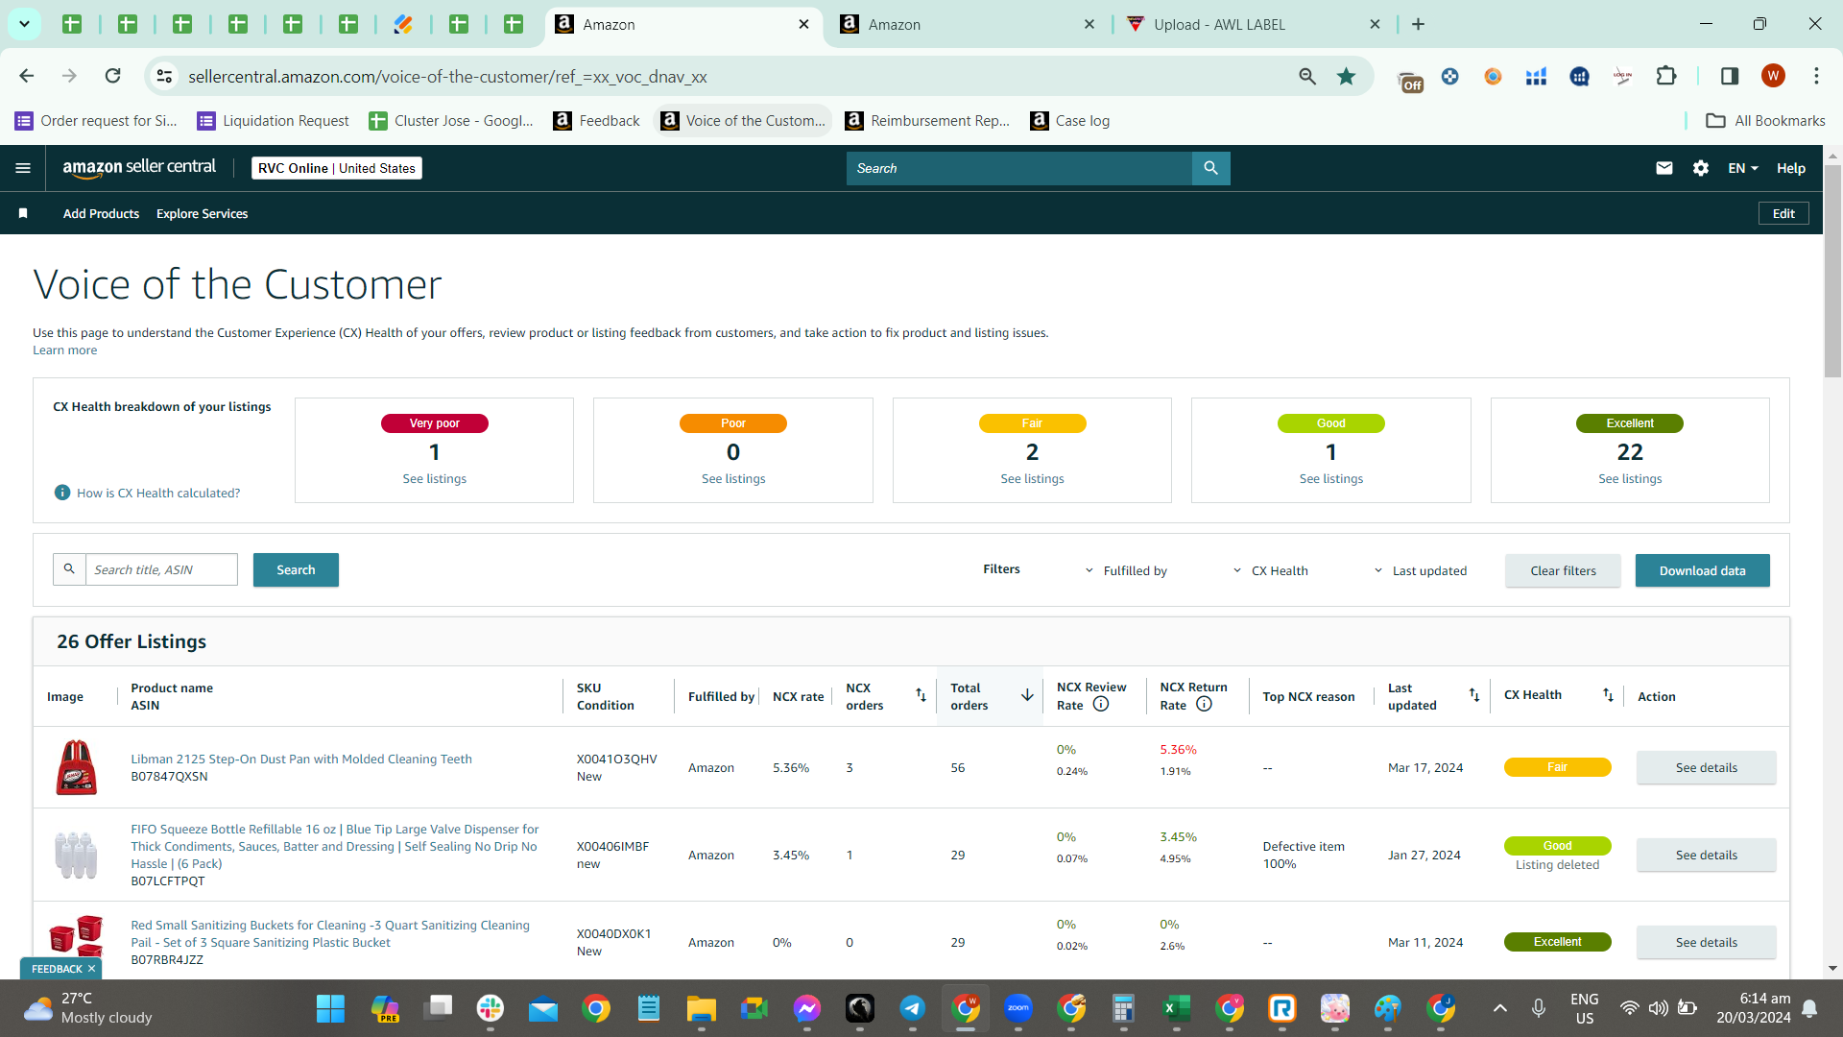Reload the page with browser refresh
Screen dimensions: 1843x1037
pos(112,76)
